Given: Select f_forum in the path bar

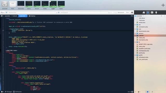Looking at the screenshot, I should coord(15,16).
